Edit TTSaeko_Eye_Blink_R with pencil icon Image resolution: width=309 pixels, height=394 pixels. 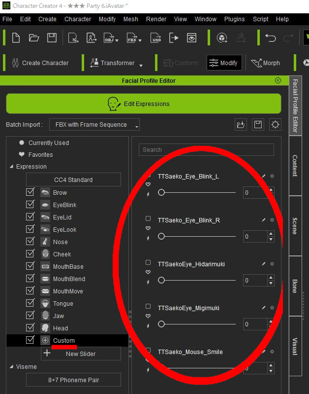[x=263, y=220]
